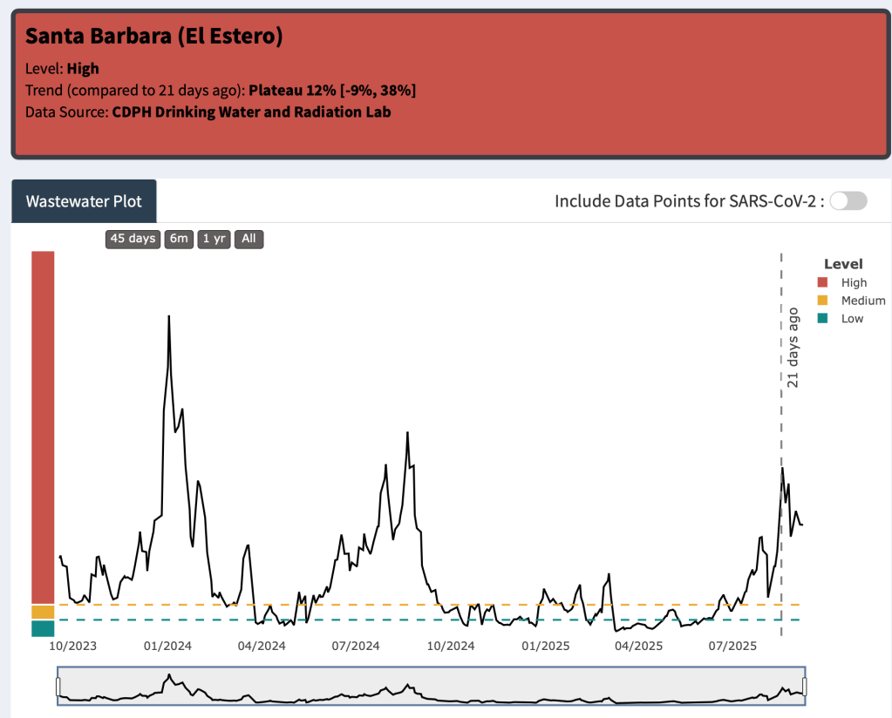
Task: Click the orange Medium segment of level bar
Action: 43,612
